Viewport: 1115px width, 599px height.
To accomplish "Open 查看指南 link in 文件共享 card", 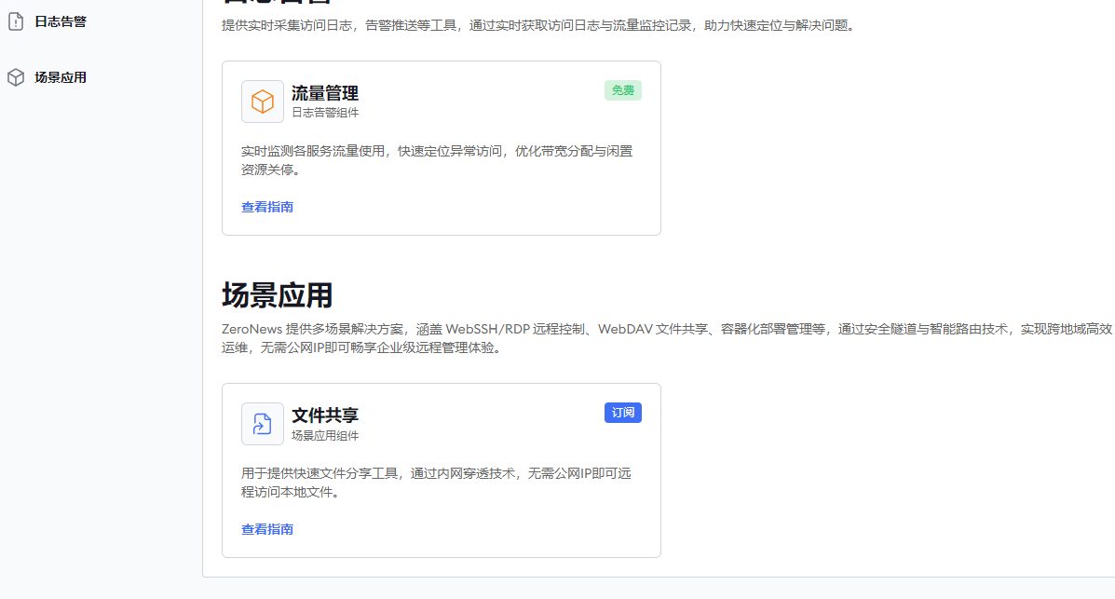I will [x=267, y=529].
